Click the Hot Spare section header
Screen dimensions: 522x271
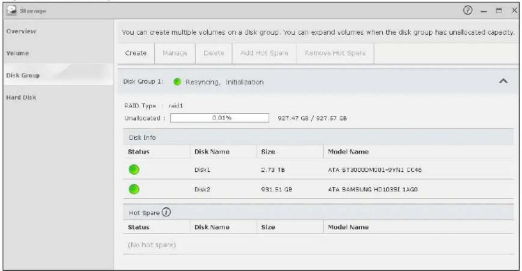pos(318,212)
